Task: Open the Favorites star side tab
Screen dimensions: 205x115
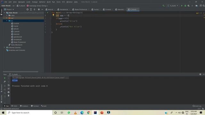Action: pos(1,99)
